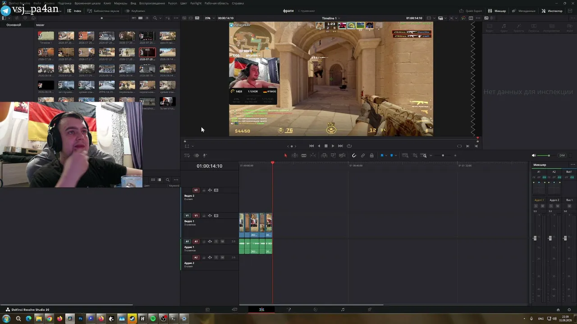Open the Fusion menu
Image resolution: width=577 pixels, height=324 pixels.
pos(172,3)
